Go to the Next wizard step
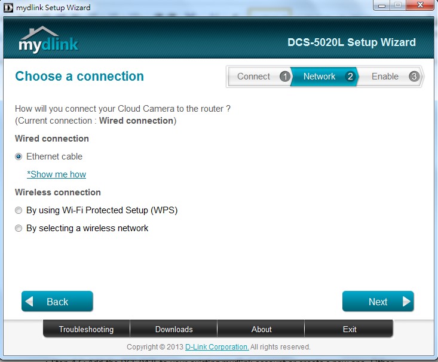The image size is (438, 362). (378, 302)
